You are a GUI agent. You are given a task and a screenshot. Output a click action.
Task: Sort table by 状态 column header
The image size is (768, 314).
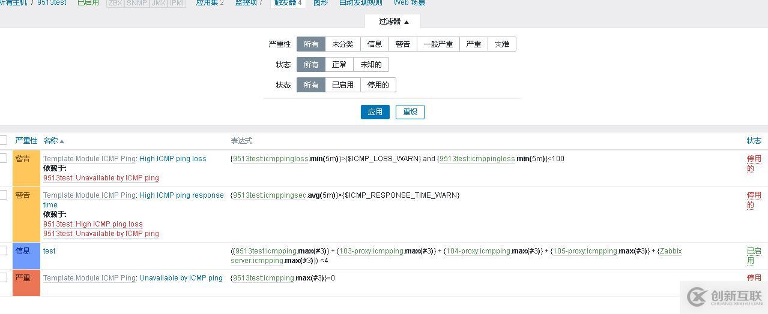point(754,141)
